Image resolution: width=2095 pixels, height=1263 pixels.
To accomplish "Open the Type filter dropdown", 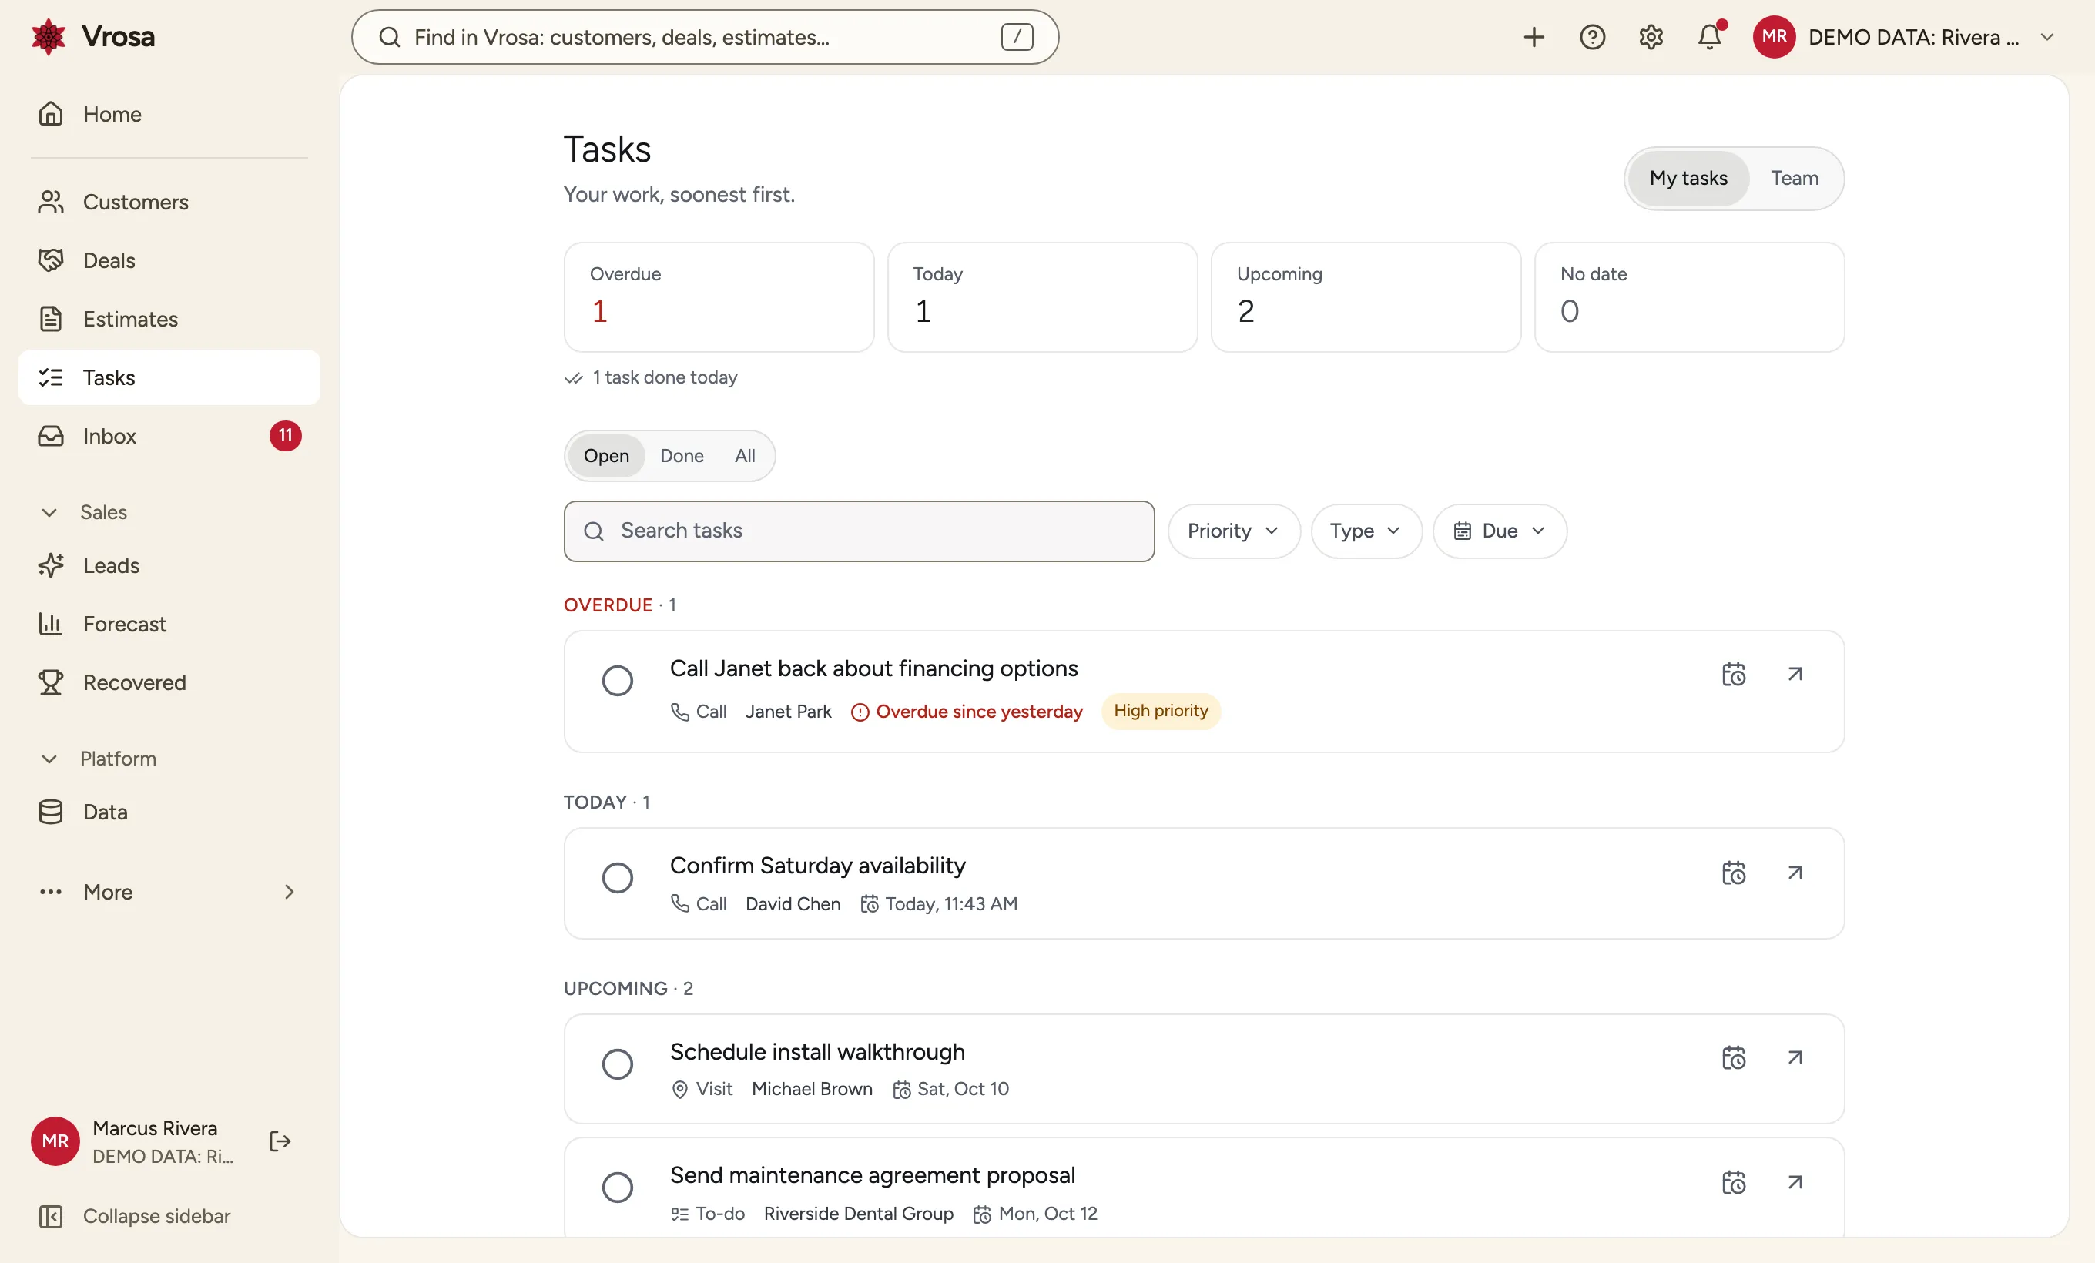I will click(1366, 531).
